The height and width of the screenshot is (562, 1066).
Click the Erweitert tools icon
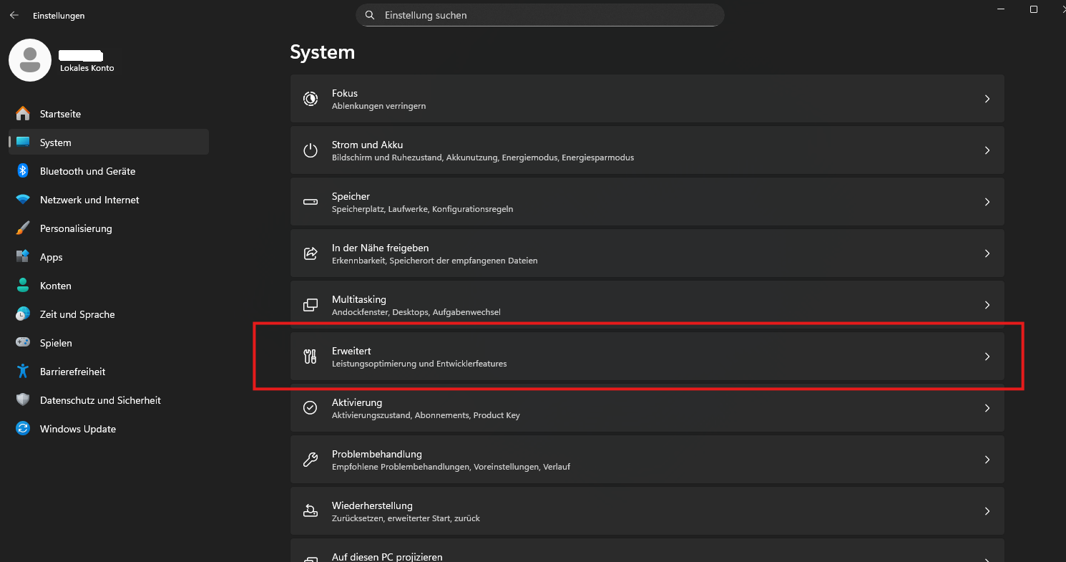(310, 357)
